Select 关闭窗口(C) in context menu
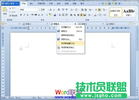This screenshot has height=100, width=139. point(71,27)
